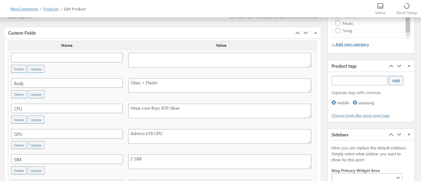
Task: Click 'Separate tags with commas' hint text
Action: point(356,93)
